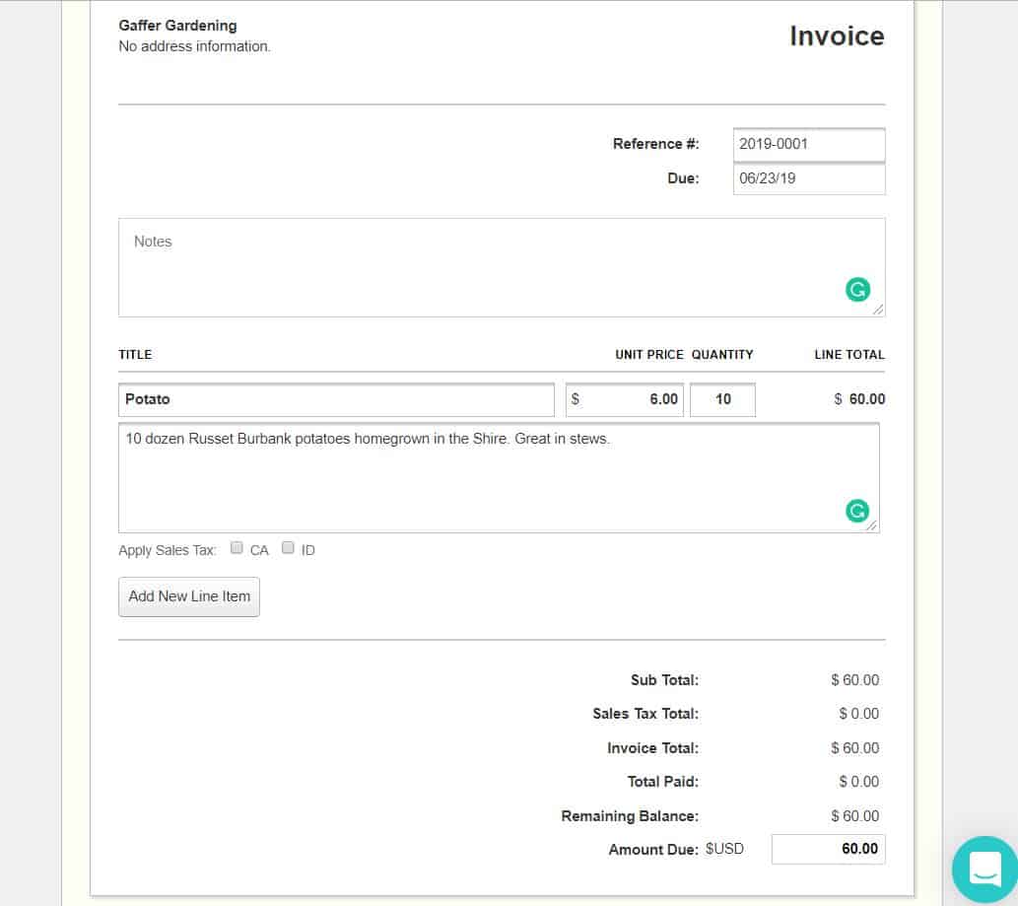Click the Apply Sales Tax label
Image resolution: width=1018 pixels, height=906 pixels.
coord(168,551)
